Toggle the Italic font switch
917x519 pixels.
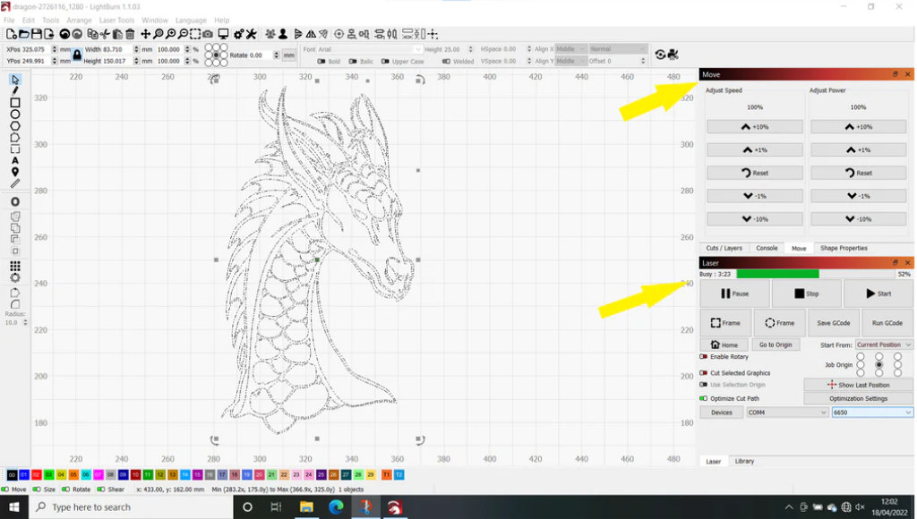pos(353,62)
